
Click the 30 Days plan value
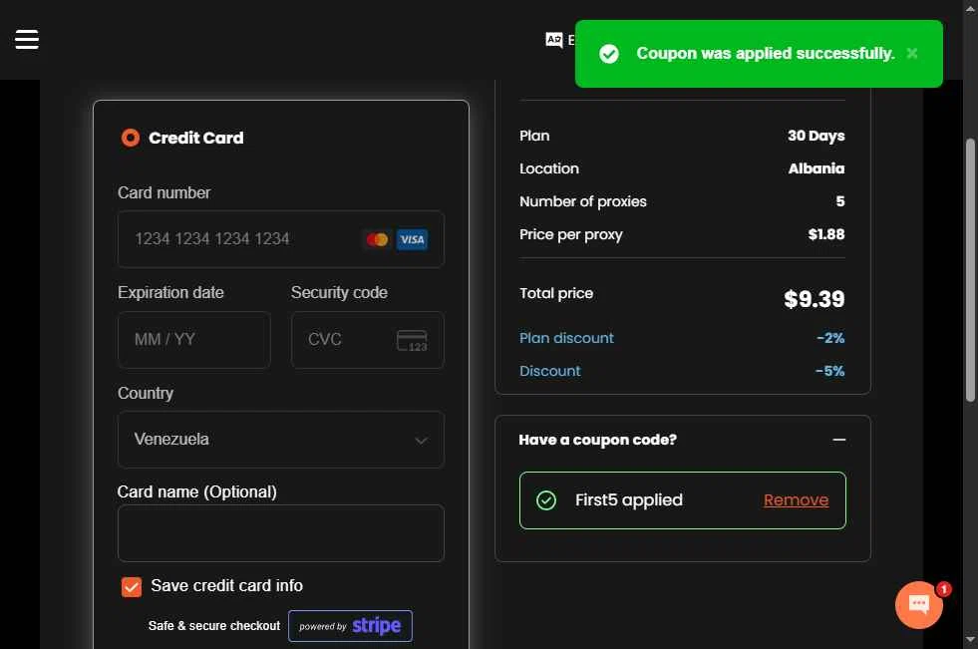click(815, 136)
